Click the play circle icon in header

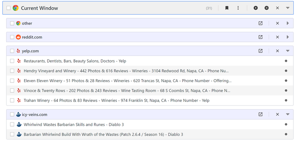point(256,8)
